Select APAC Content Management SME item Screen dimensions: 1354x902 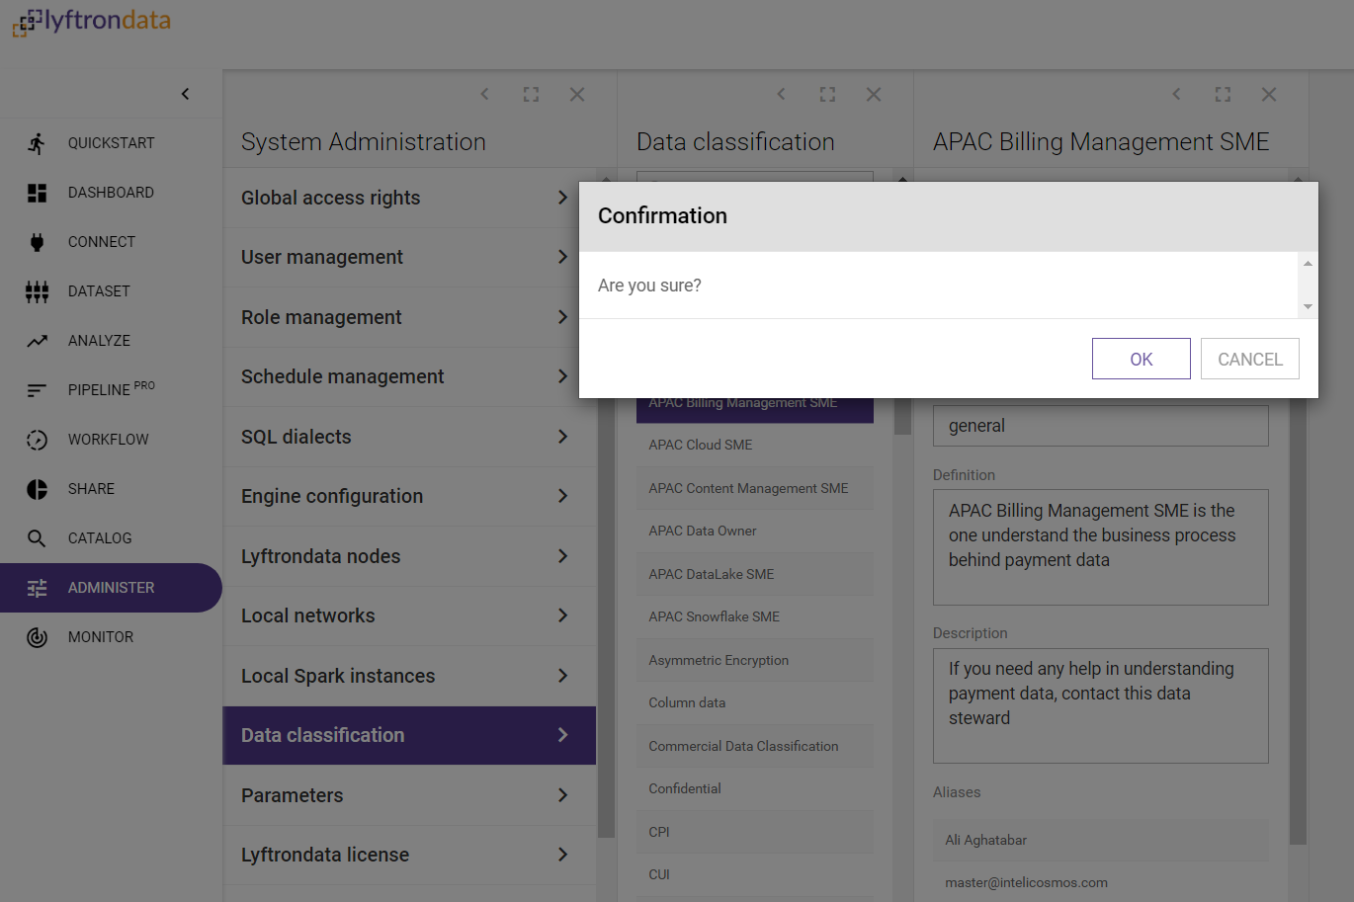755,488
